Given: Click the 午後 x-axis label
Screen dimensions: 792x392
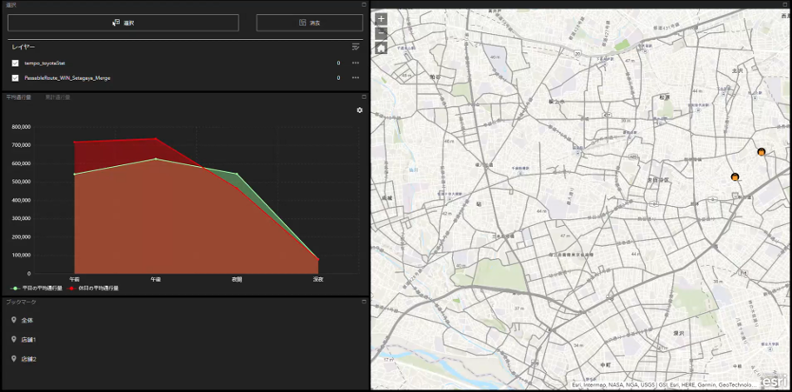Looking at the screenshot, I should (x=156, y=279).
